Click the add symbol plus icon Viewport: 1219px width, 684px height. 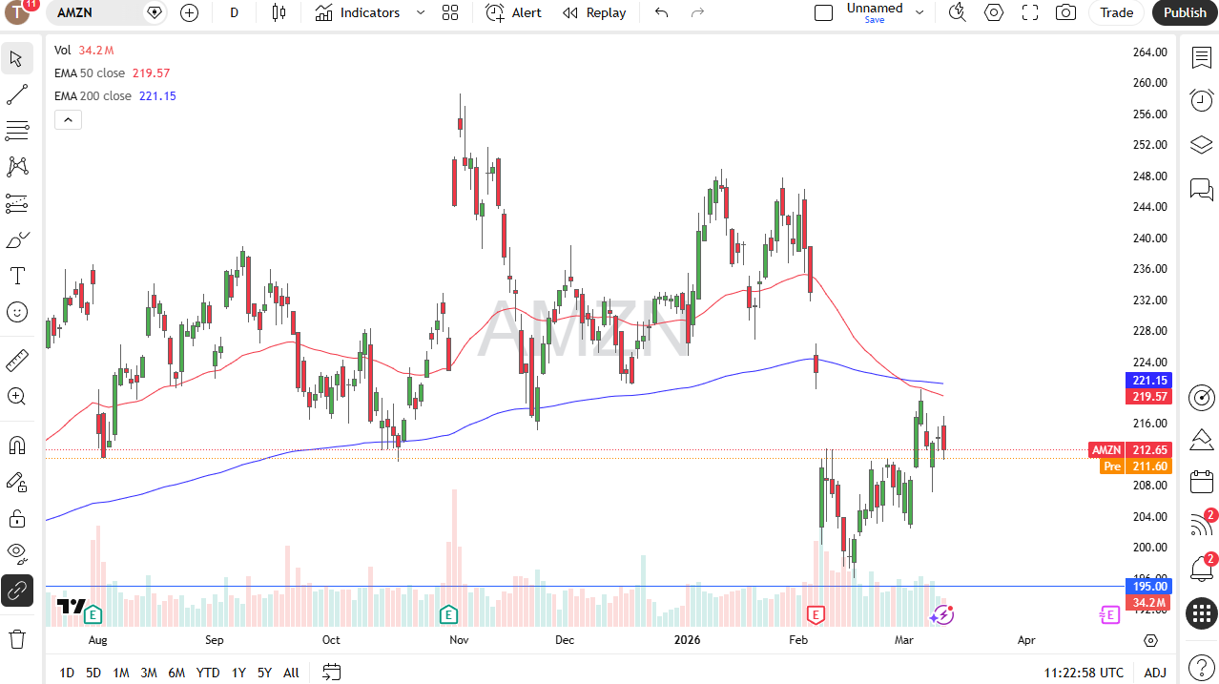(190, 12)
